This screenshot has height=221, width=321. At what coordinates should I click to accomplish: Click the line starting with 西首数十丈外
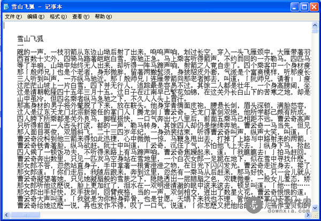coord(164,59)
